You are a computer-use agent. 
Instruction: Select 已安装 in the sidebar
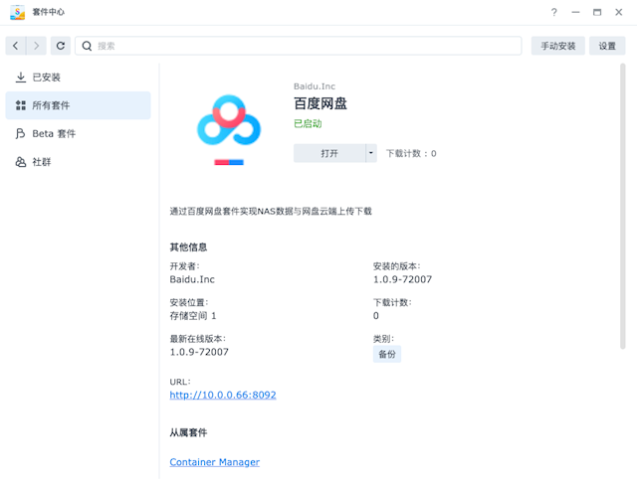point(78,78)
